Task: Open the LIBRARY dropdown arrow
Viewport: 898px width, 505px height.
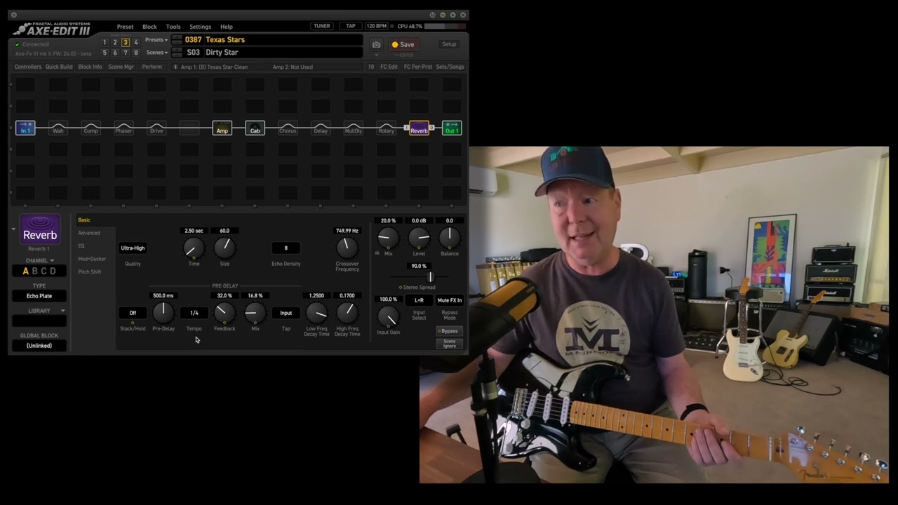Action: pos(62,311)
